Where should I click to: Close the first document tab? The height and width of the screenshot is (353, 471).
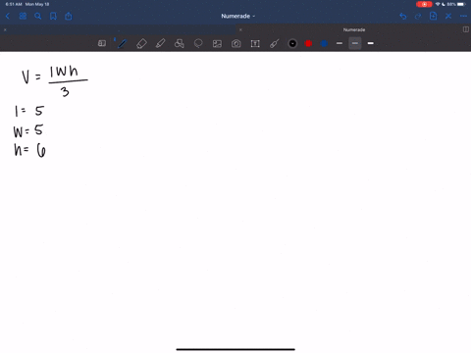click(5, 29)
